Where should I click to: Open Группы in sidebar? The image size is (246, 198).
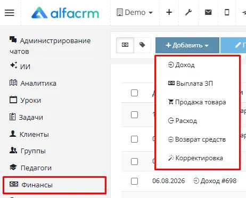click(28, 151)
